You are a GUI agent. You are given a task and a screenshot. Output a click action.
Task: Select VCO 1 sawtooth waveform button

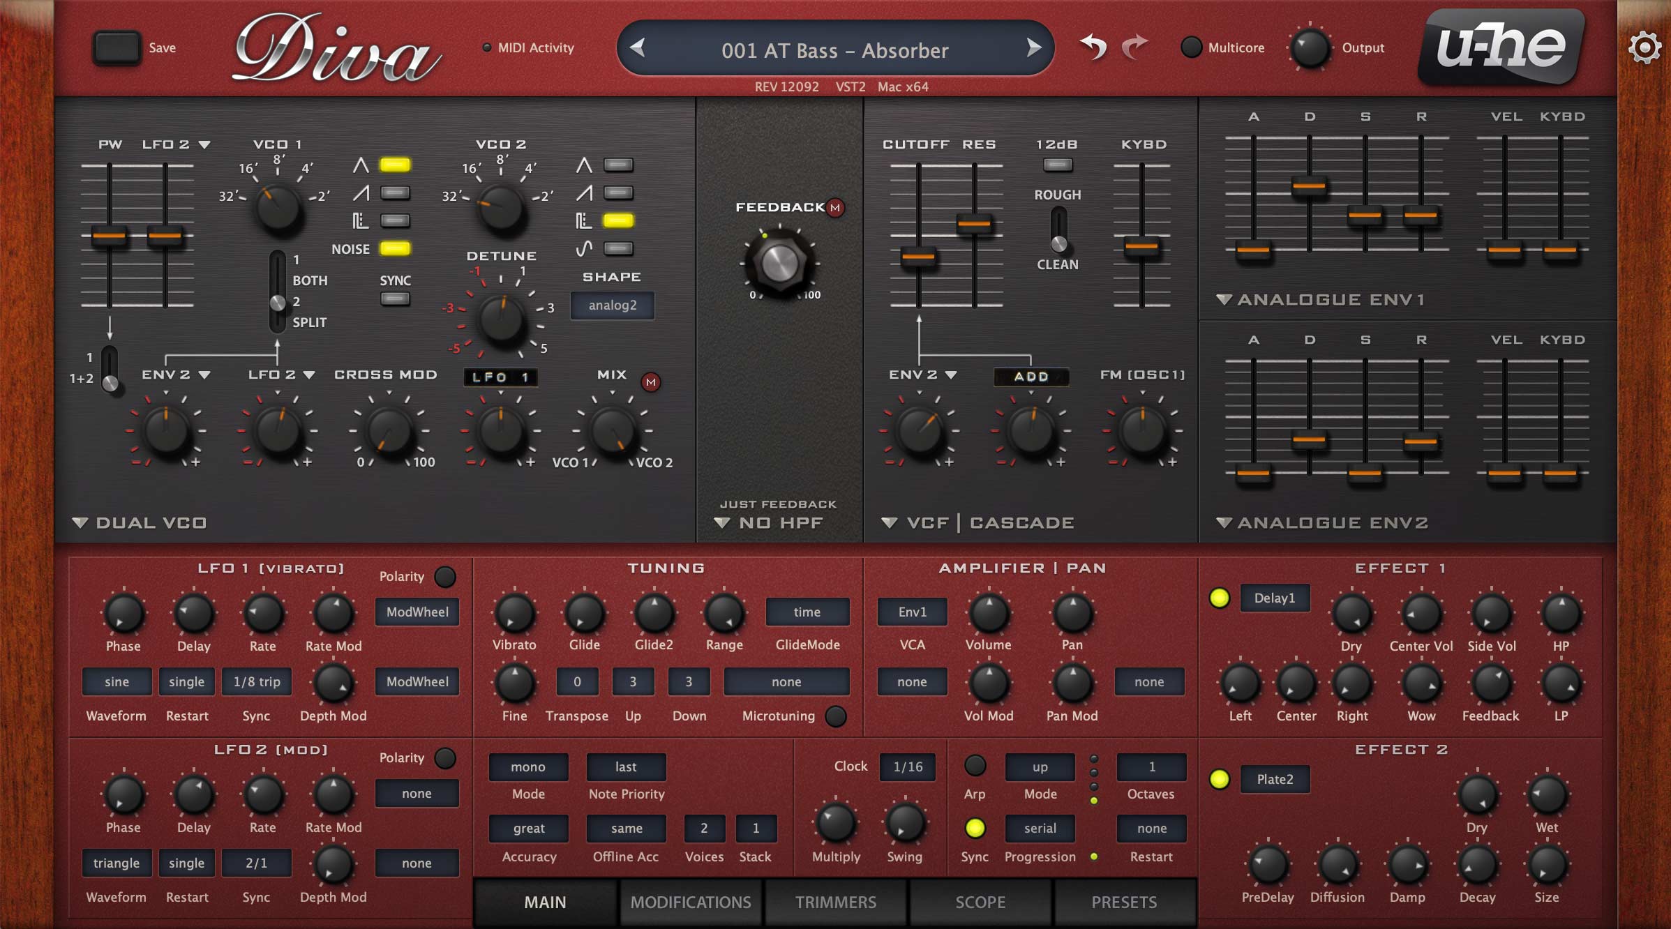(395, 192)
